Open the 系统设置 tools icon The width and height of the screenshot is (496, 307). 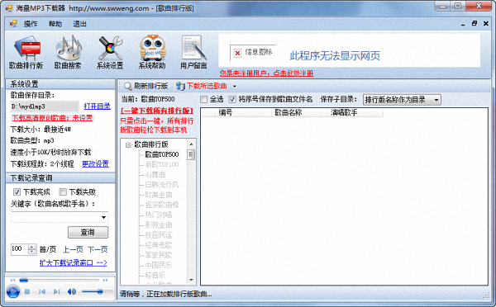tap(110, 52)
